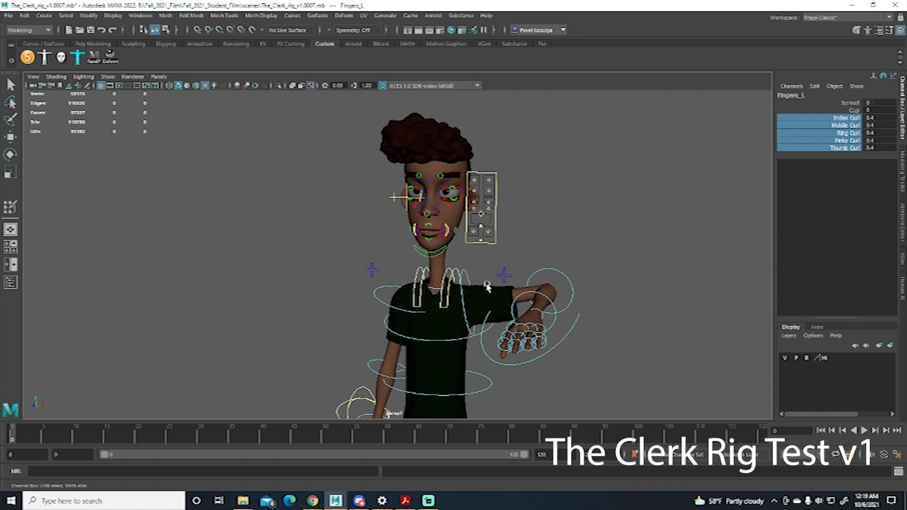Open the Edit Mesh menu
The width and height of the screenshot is (907, 510).
click(191, 16)
